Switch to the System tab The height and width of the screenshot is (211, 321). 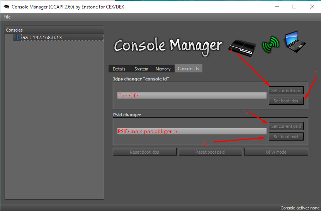141,69
